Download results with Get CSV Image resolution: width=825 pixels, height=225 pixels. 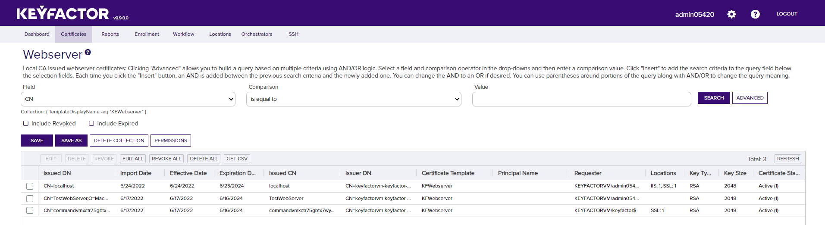tap(237, 159)
